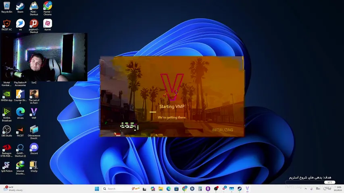The image size is (344, 193).
Task: Switch to the VMP taskbar icon
Action: click(248, 189)
